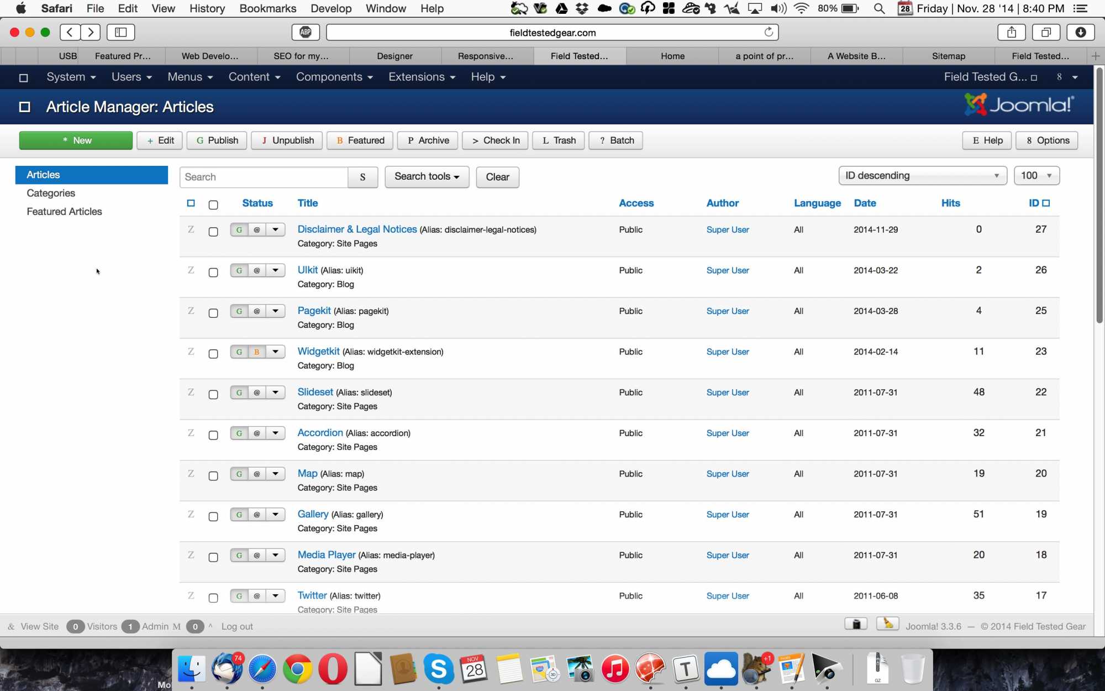Click the Search input field
This screenshot has height=691, width=1105.
click(264, 177)
